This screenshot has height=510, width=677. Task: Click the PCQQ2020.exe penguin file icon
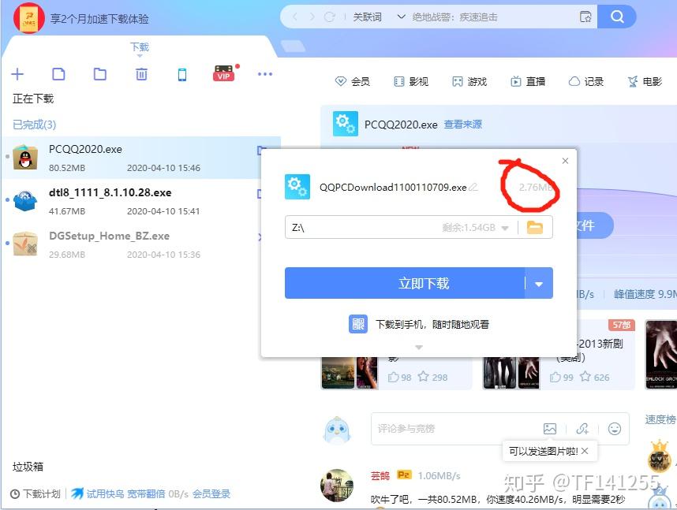25,157
